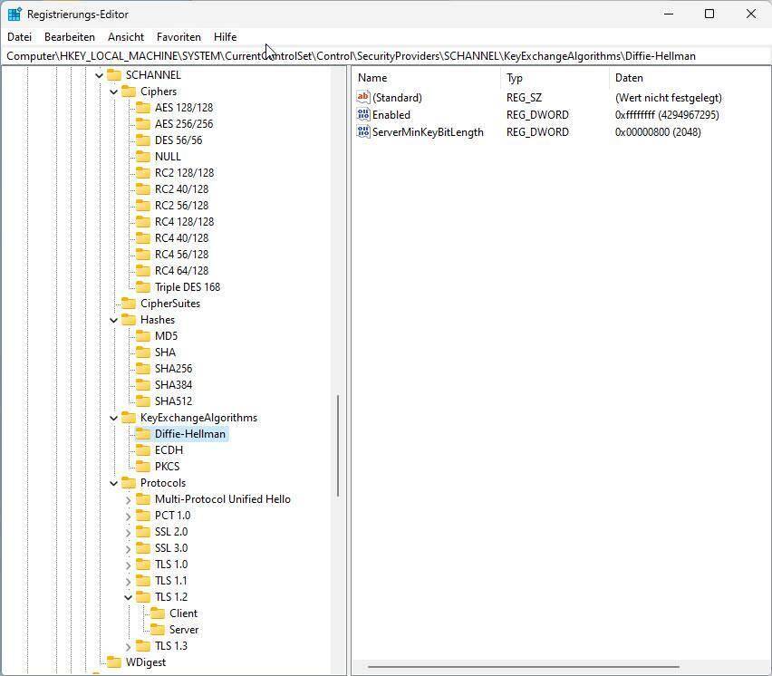Collapse the Ciphers tree node
Viewport: 772px width, 676px height.
[114, 92]
